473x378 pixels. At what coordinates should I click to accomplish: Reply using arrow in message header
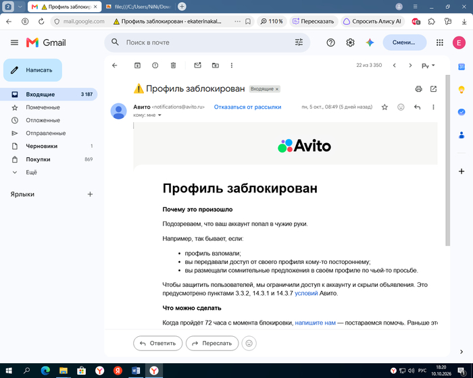(417, 107)
